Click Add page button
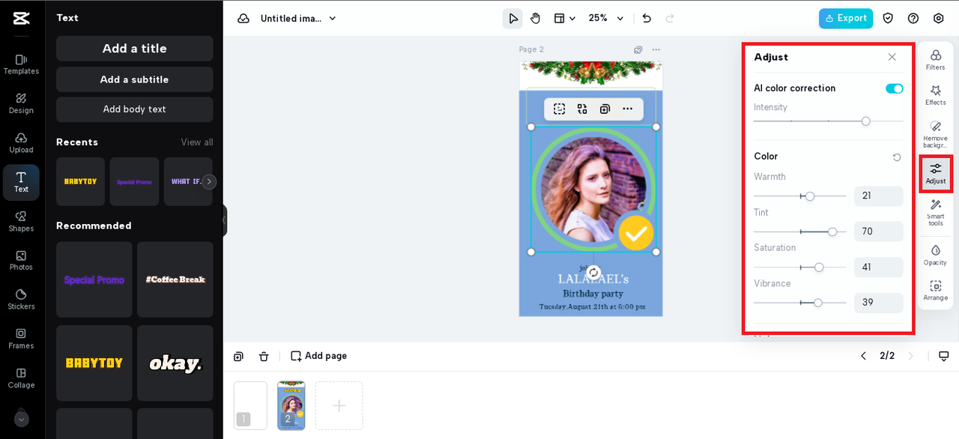The height and width of the screenshot is (439, 959). (319, 356)
